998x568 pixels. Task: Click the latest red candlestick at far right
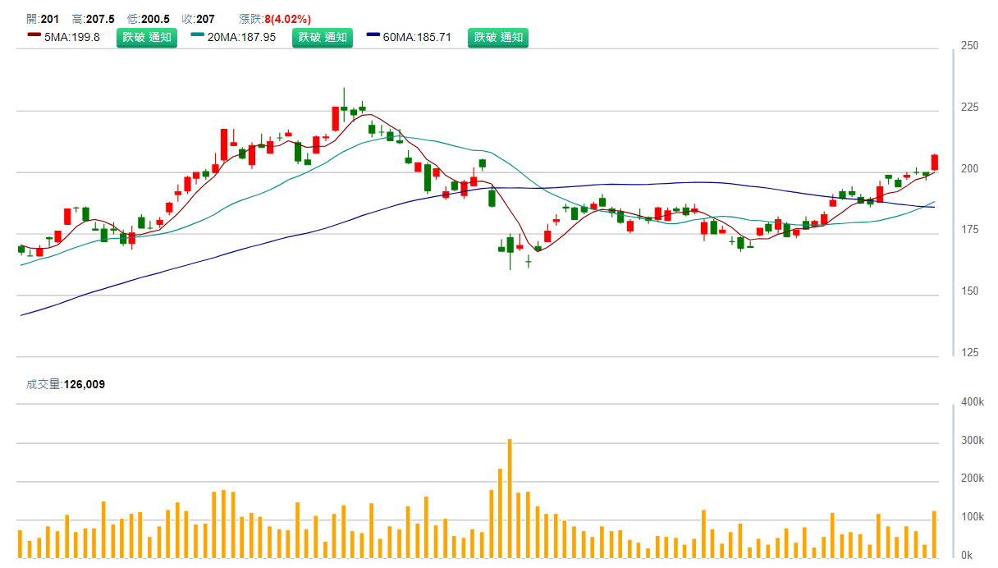pyautogui.click(x=934, y=163)
